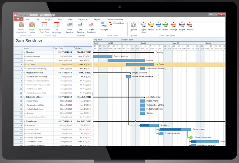Select the Shift Project Start Date tool
Viewport: 239px width, 163px height.
[x=44, y=27]
